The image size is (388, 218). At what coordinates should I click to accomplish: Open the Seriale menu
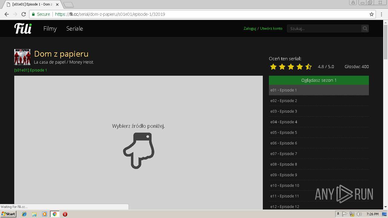pyautogui.click(x=75, y=28)
